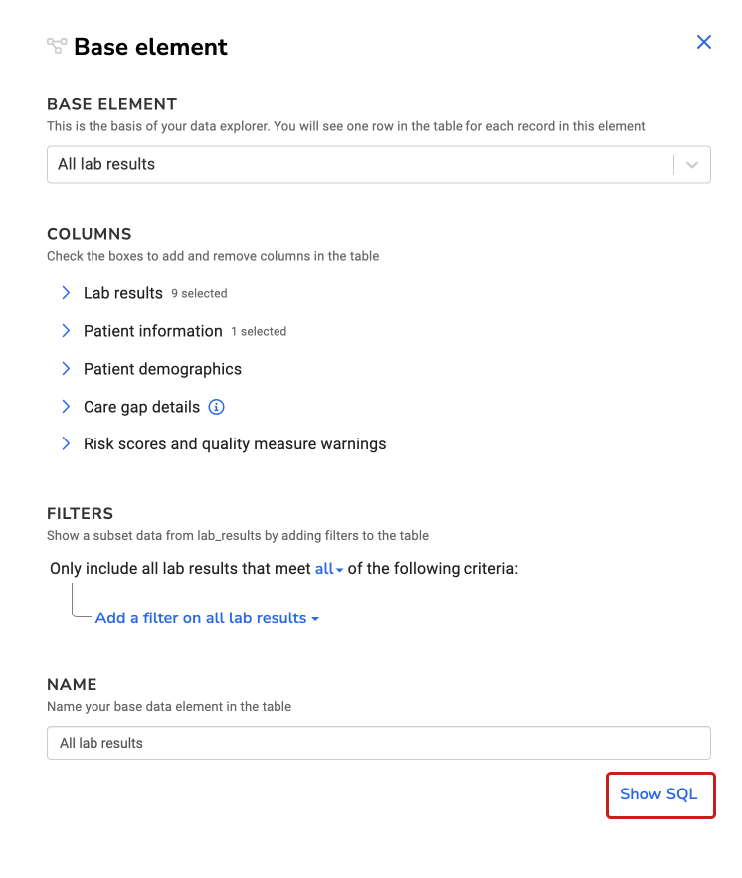Screen dimensions: 742x878
Task: Open the All lab results dropdown arrow
Action: pos(693,165)
